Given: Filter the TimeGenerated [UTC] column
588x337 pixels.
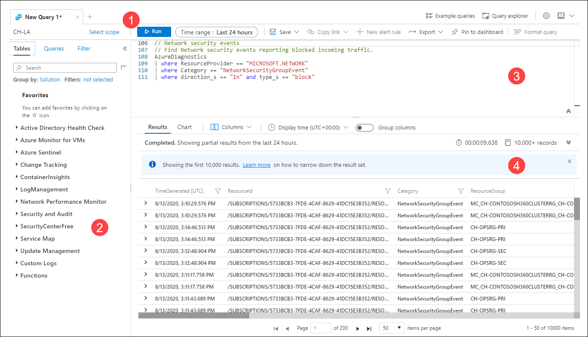Looking at the screenshot, I should [218, 191].
